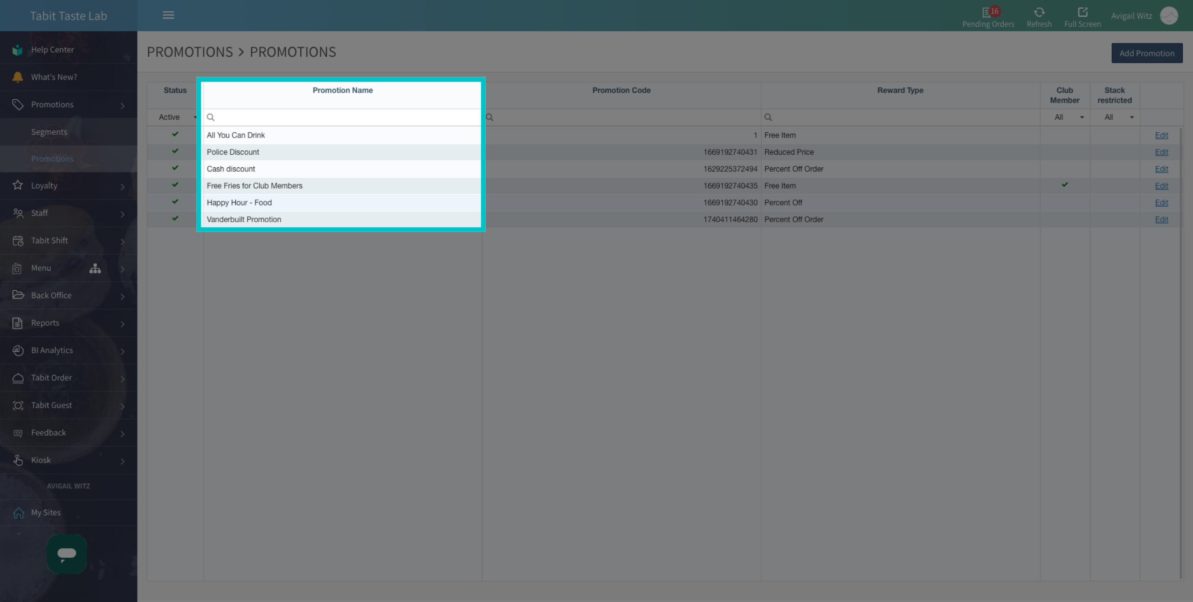Image resolution: width=1193 pixels, height=602 pixels.
Task: Select the Happy Hour - Food row name
Action: click(x=239, y=203)
